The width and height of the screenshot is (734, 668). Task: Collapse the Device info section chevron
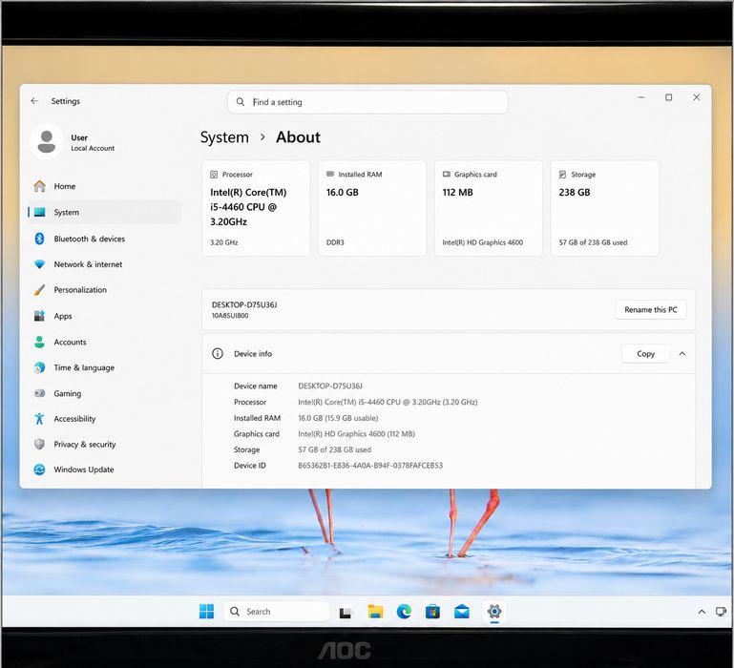coord(682,353)
